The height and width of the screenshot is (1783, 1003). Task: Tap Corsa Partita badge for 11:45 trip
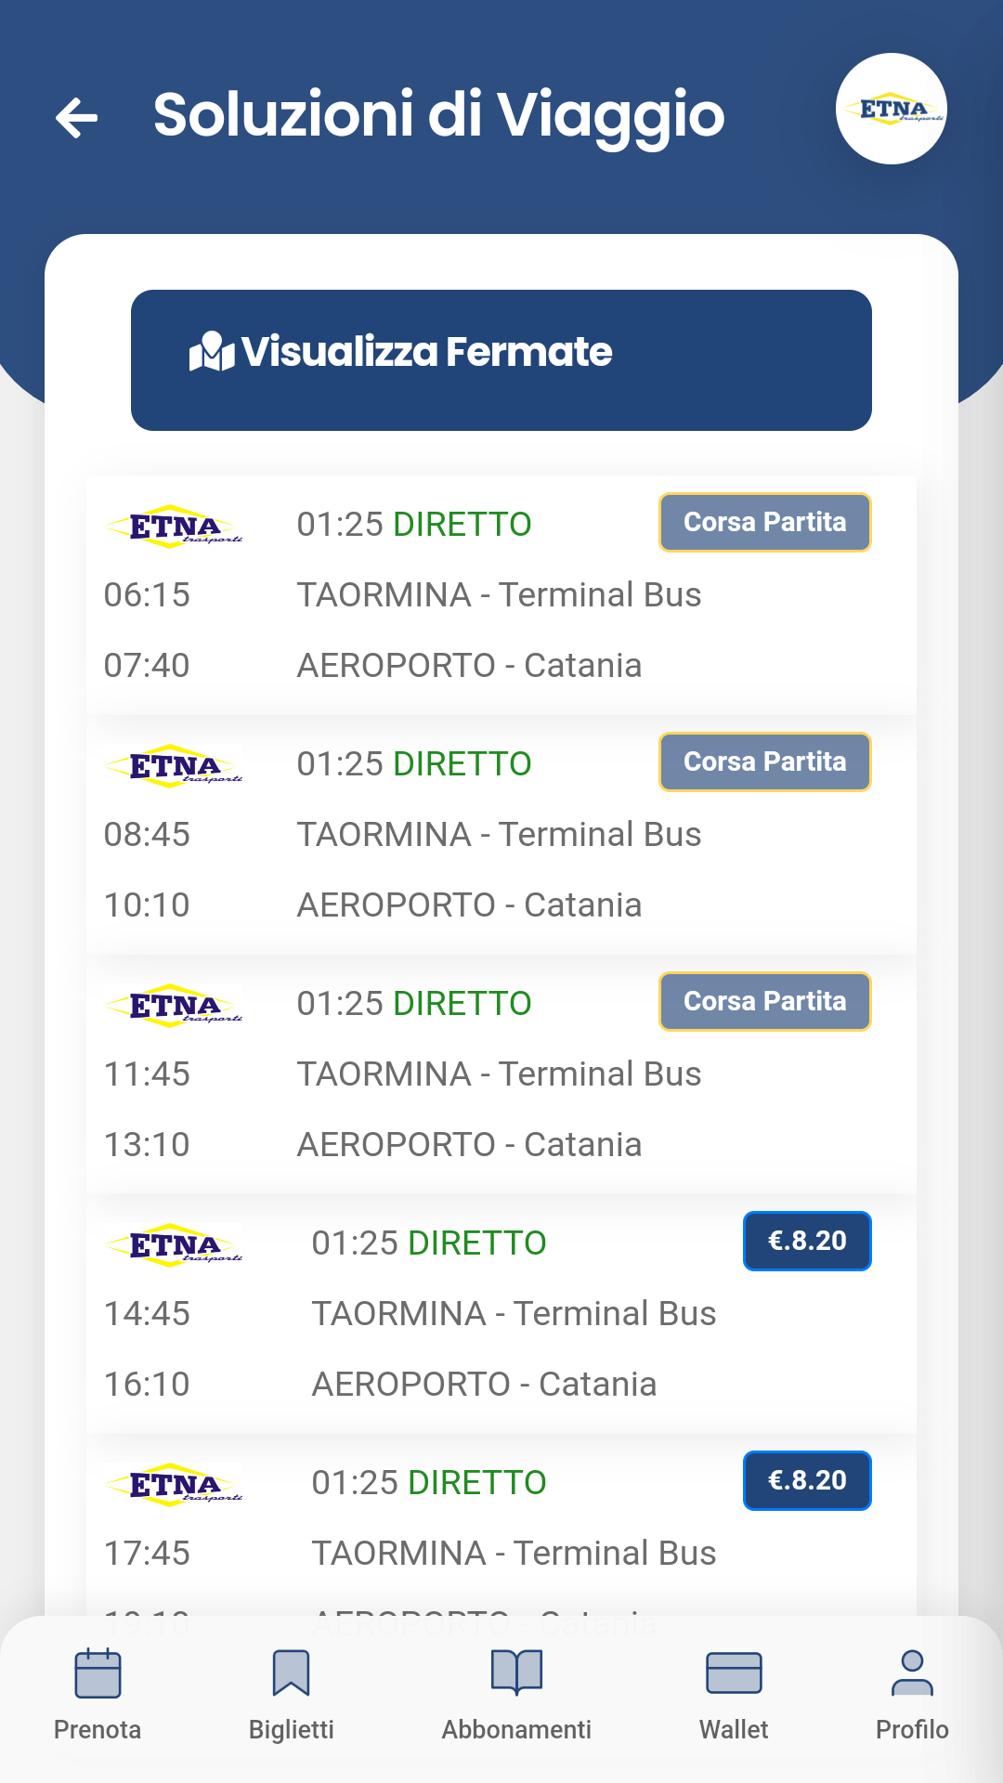[764, 1001]
